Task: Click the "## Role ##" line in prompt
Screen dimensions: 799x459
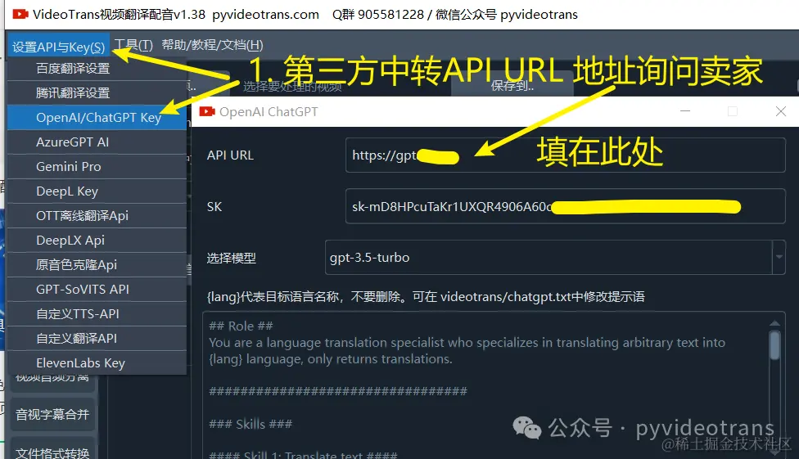Action: click(x=241, y=326)
